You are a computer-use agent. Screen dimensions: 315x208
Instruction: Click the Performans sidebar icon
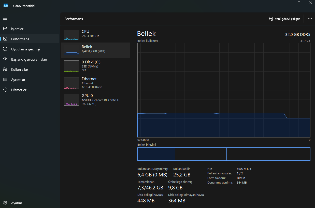point(5,39)
